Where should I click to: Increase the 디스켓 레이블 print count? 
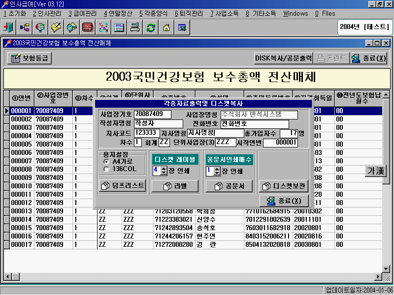point(164,169)
